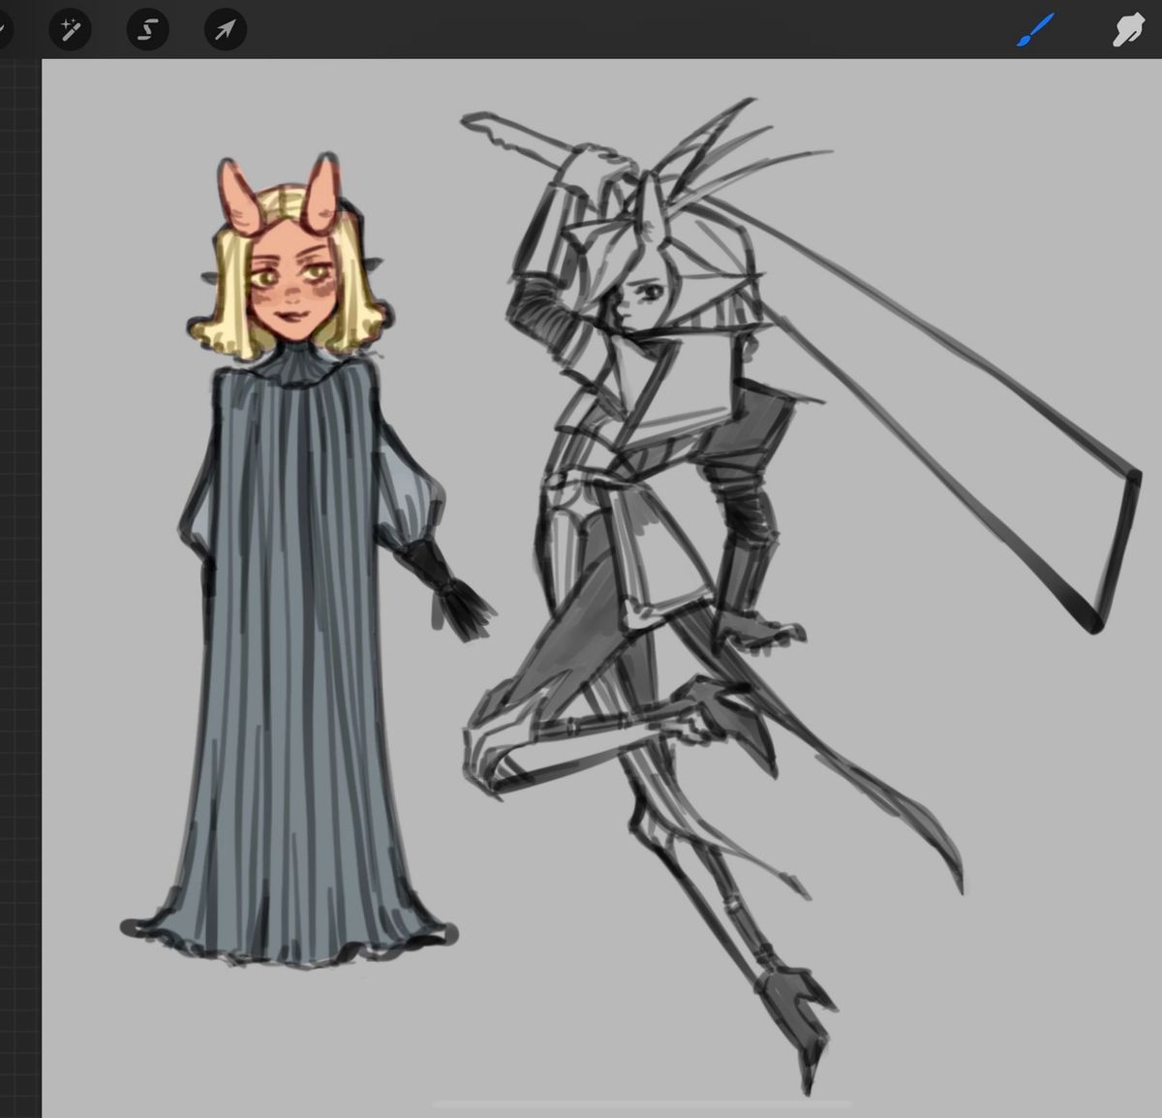Image resolution: width=1162 pixels, height=1118 pixels.
Task: Switch to the Smudge finger tool
Action: 1128,31
